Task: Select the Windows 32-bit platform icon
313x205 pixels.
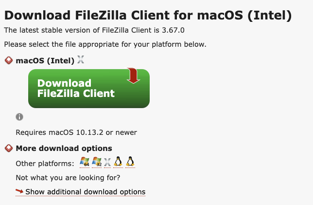Action: (96, 162)
